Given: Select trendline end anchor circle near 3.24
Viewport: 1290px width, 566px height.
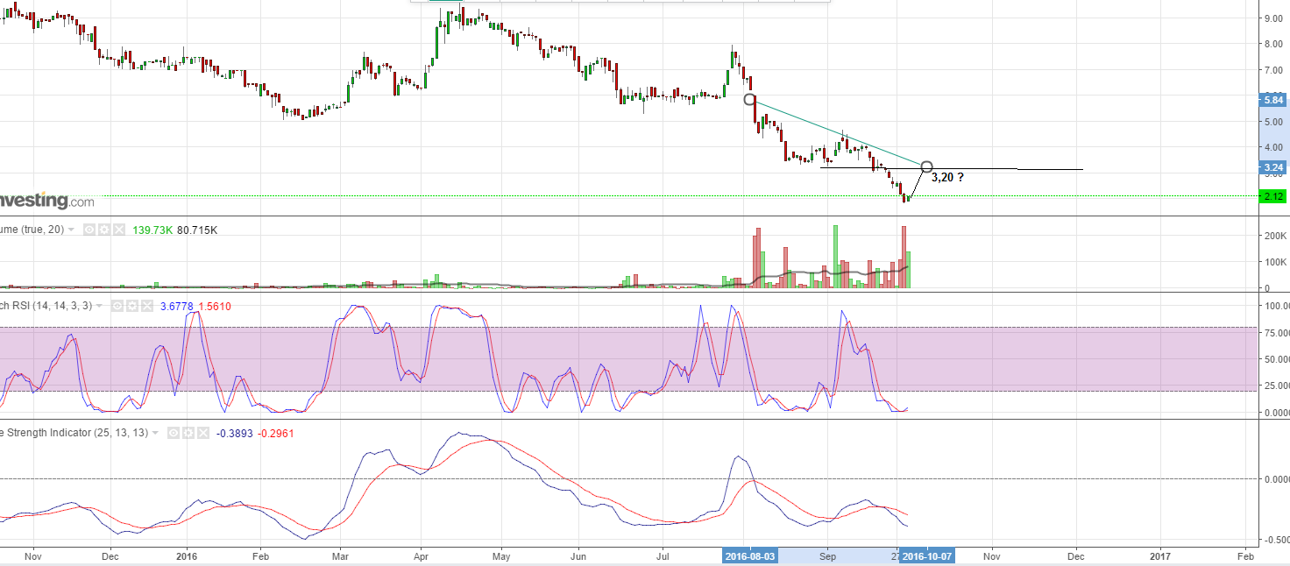Looking at the screenshot, I should 927,166.
